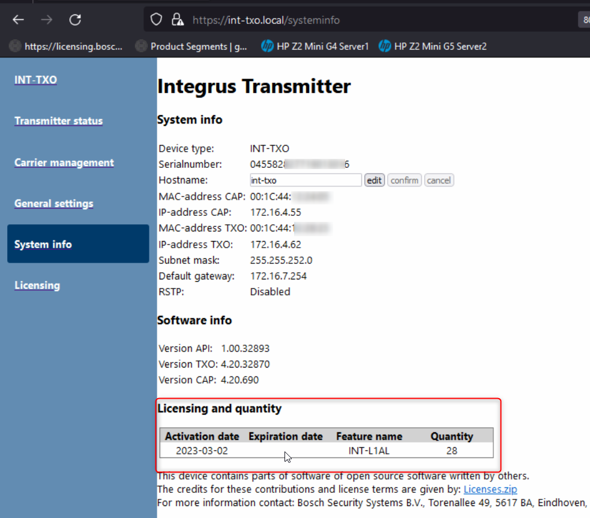
Task: Reload the current page
Action: [75, 20]
